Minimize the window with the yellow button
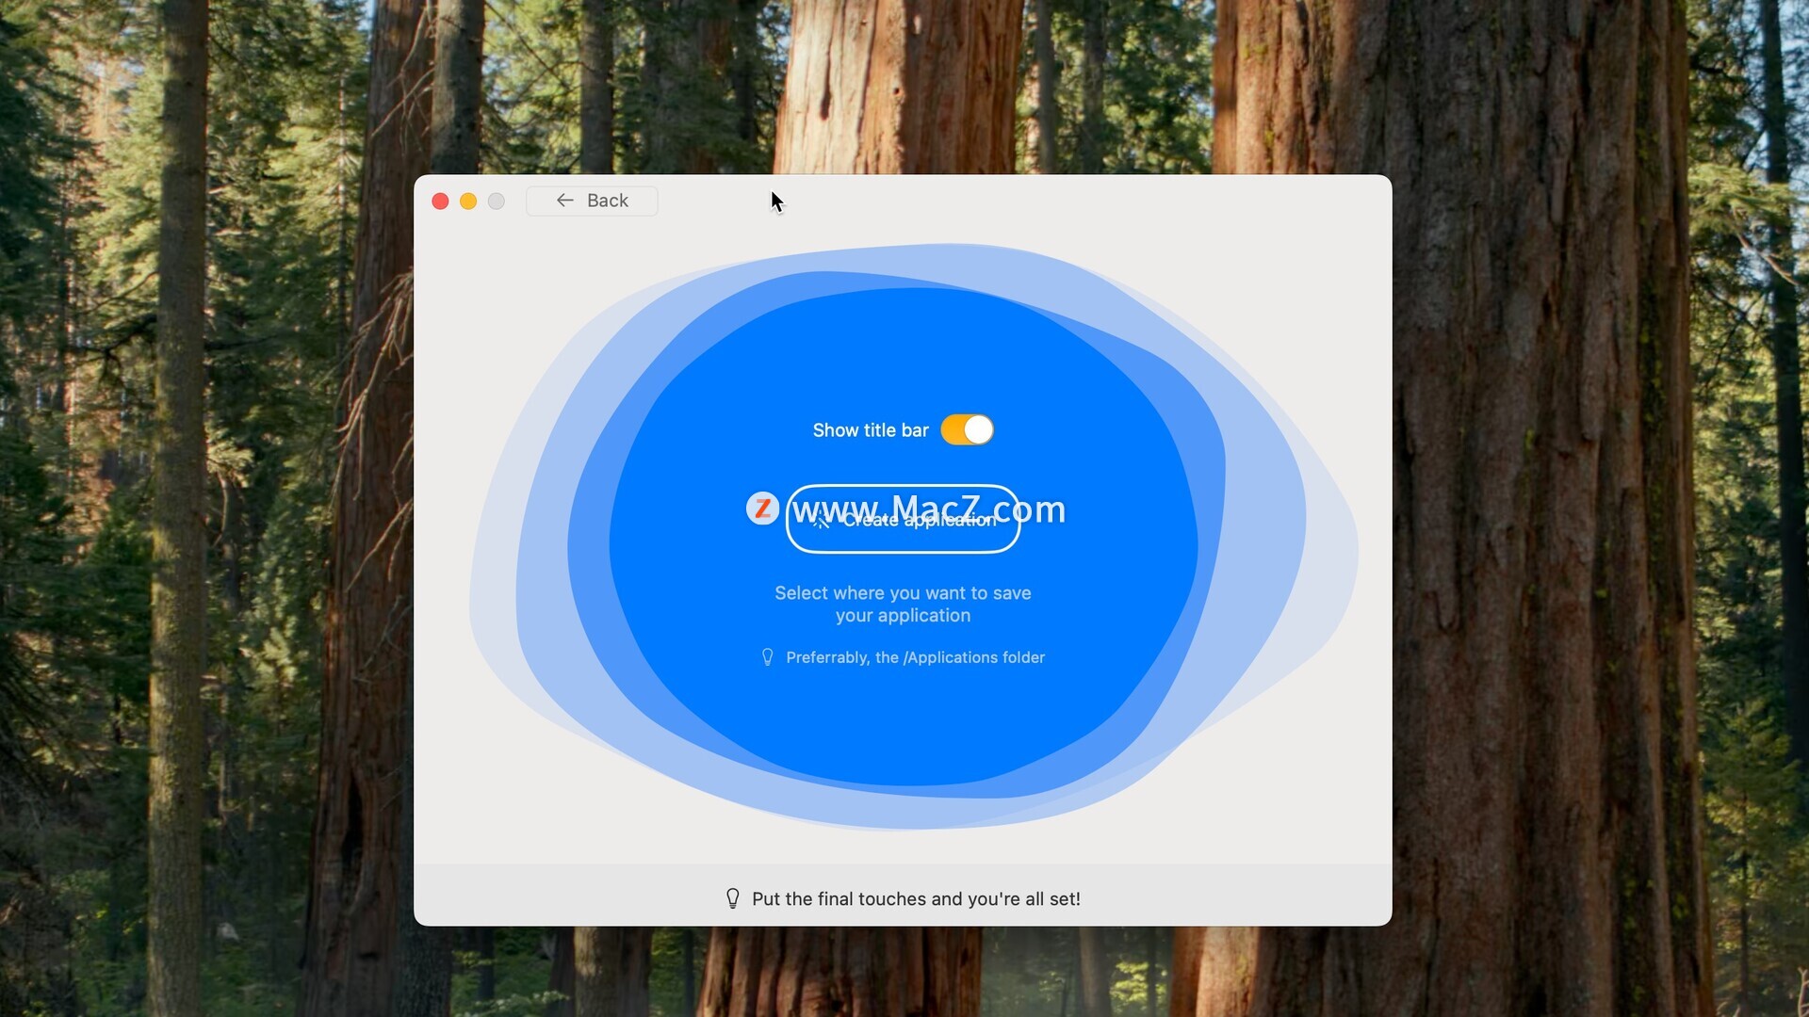The width and height of the screenshot is (1809, 1017). click(x=468, y=202)
